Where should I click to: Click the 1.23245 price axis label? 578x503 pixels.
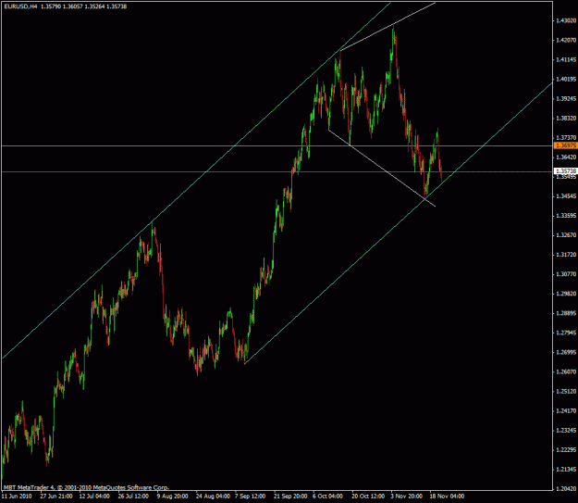tap(566, 431)
